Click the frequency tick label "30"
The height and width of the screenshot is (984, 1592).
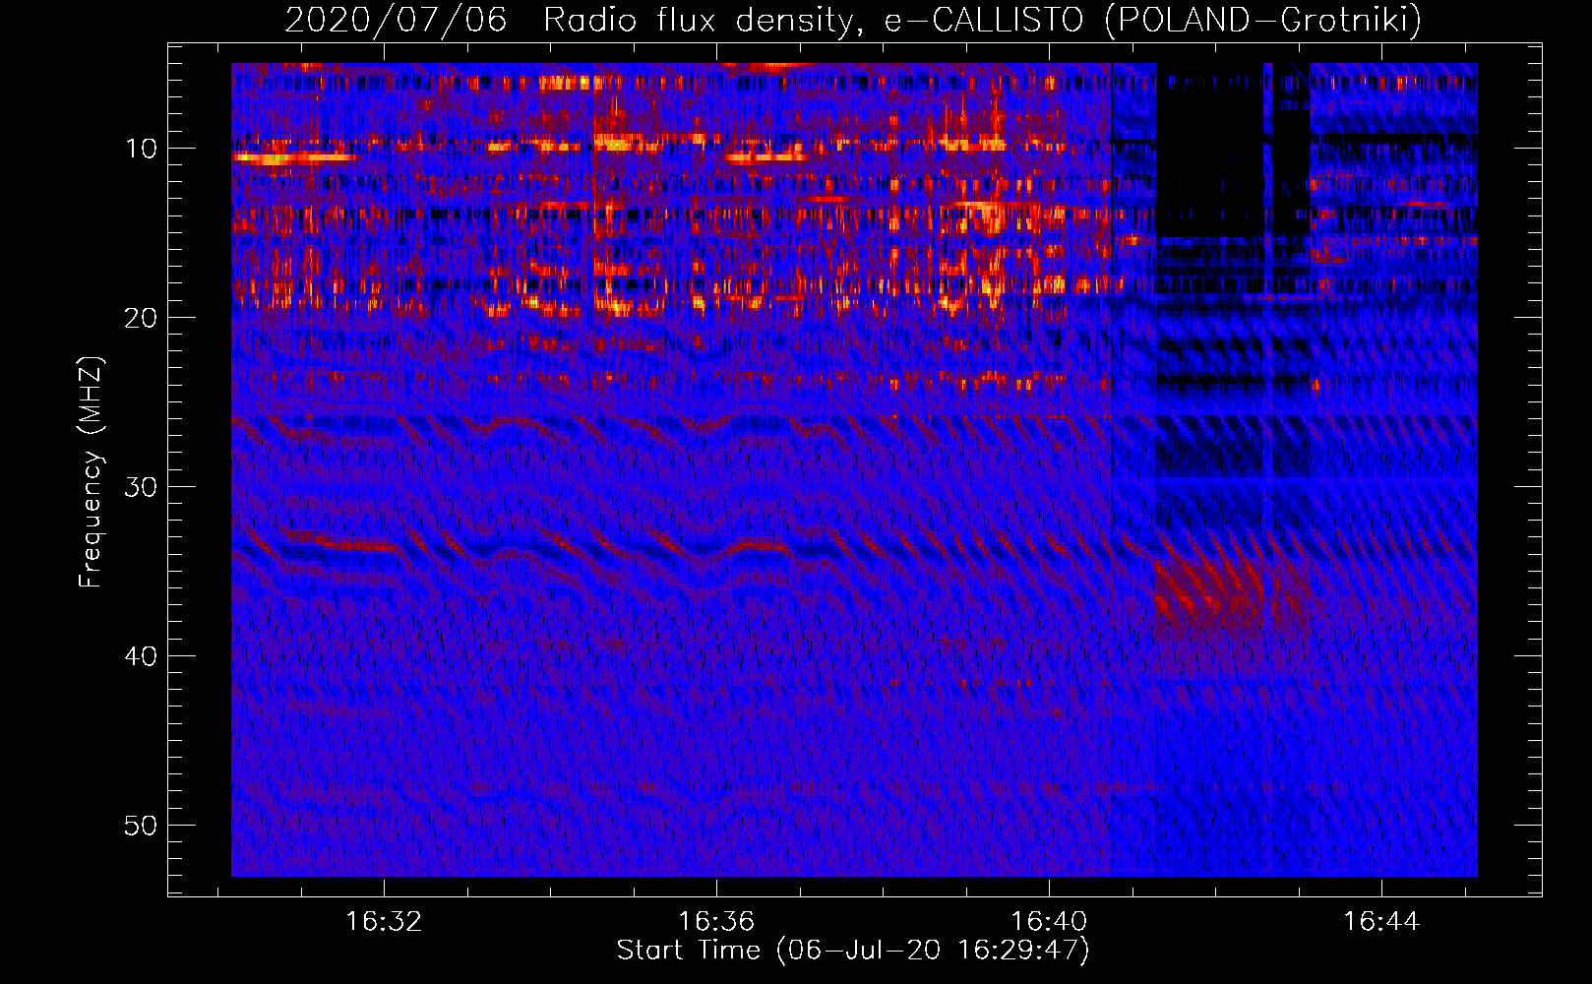pyautogui.click(x=142, y=487)
